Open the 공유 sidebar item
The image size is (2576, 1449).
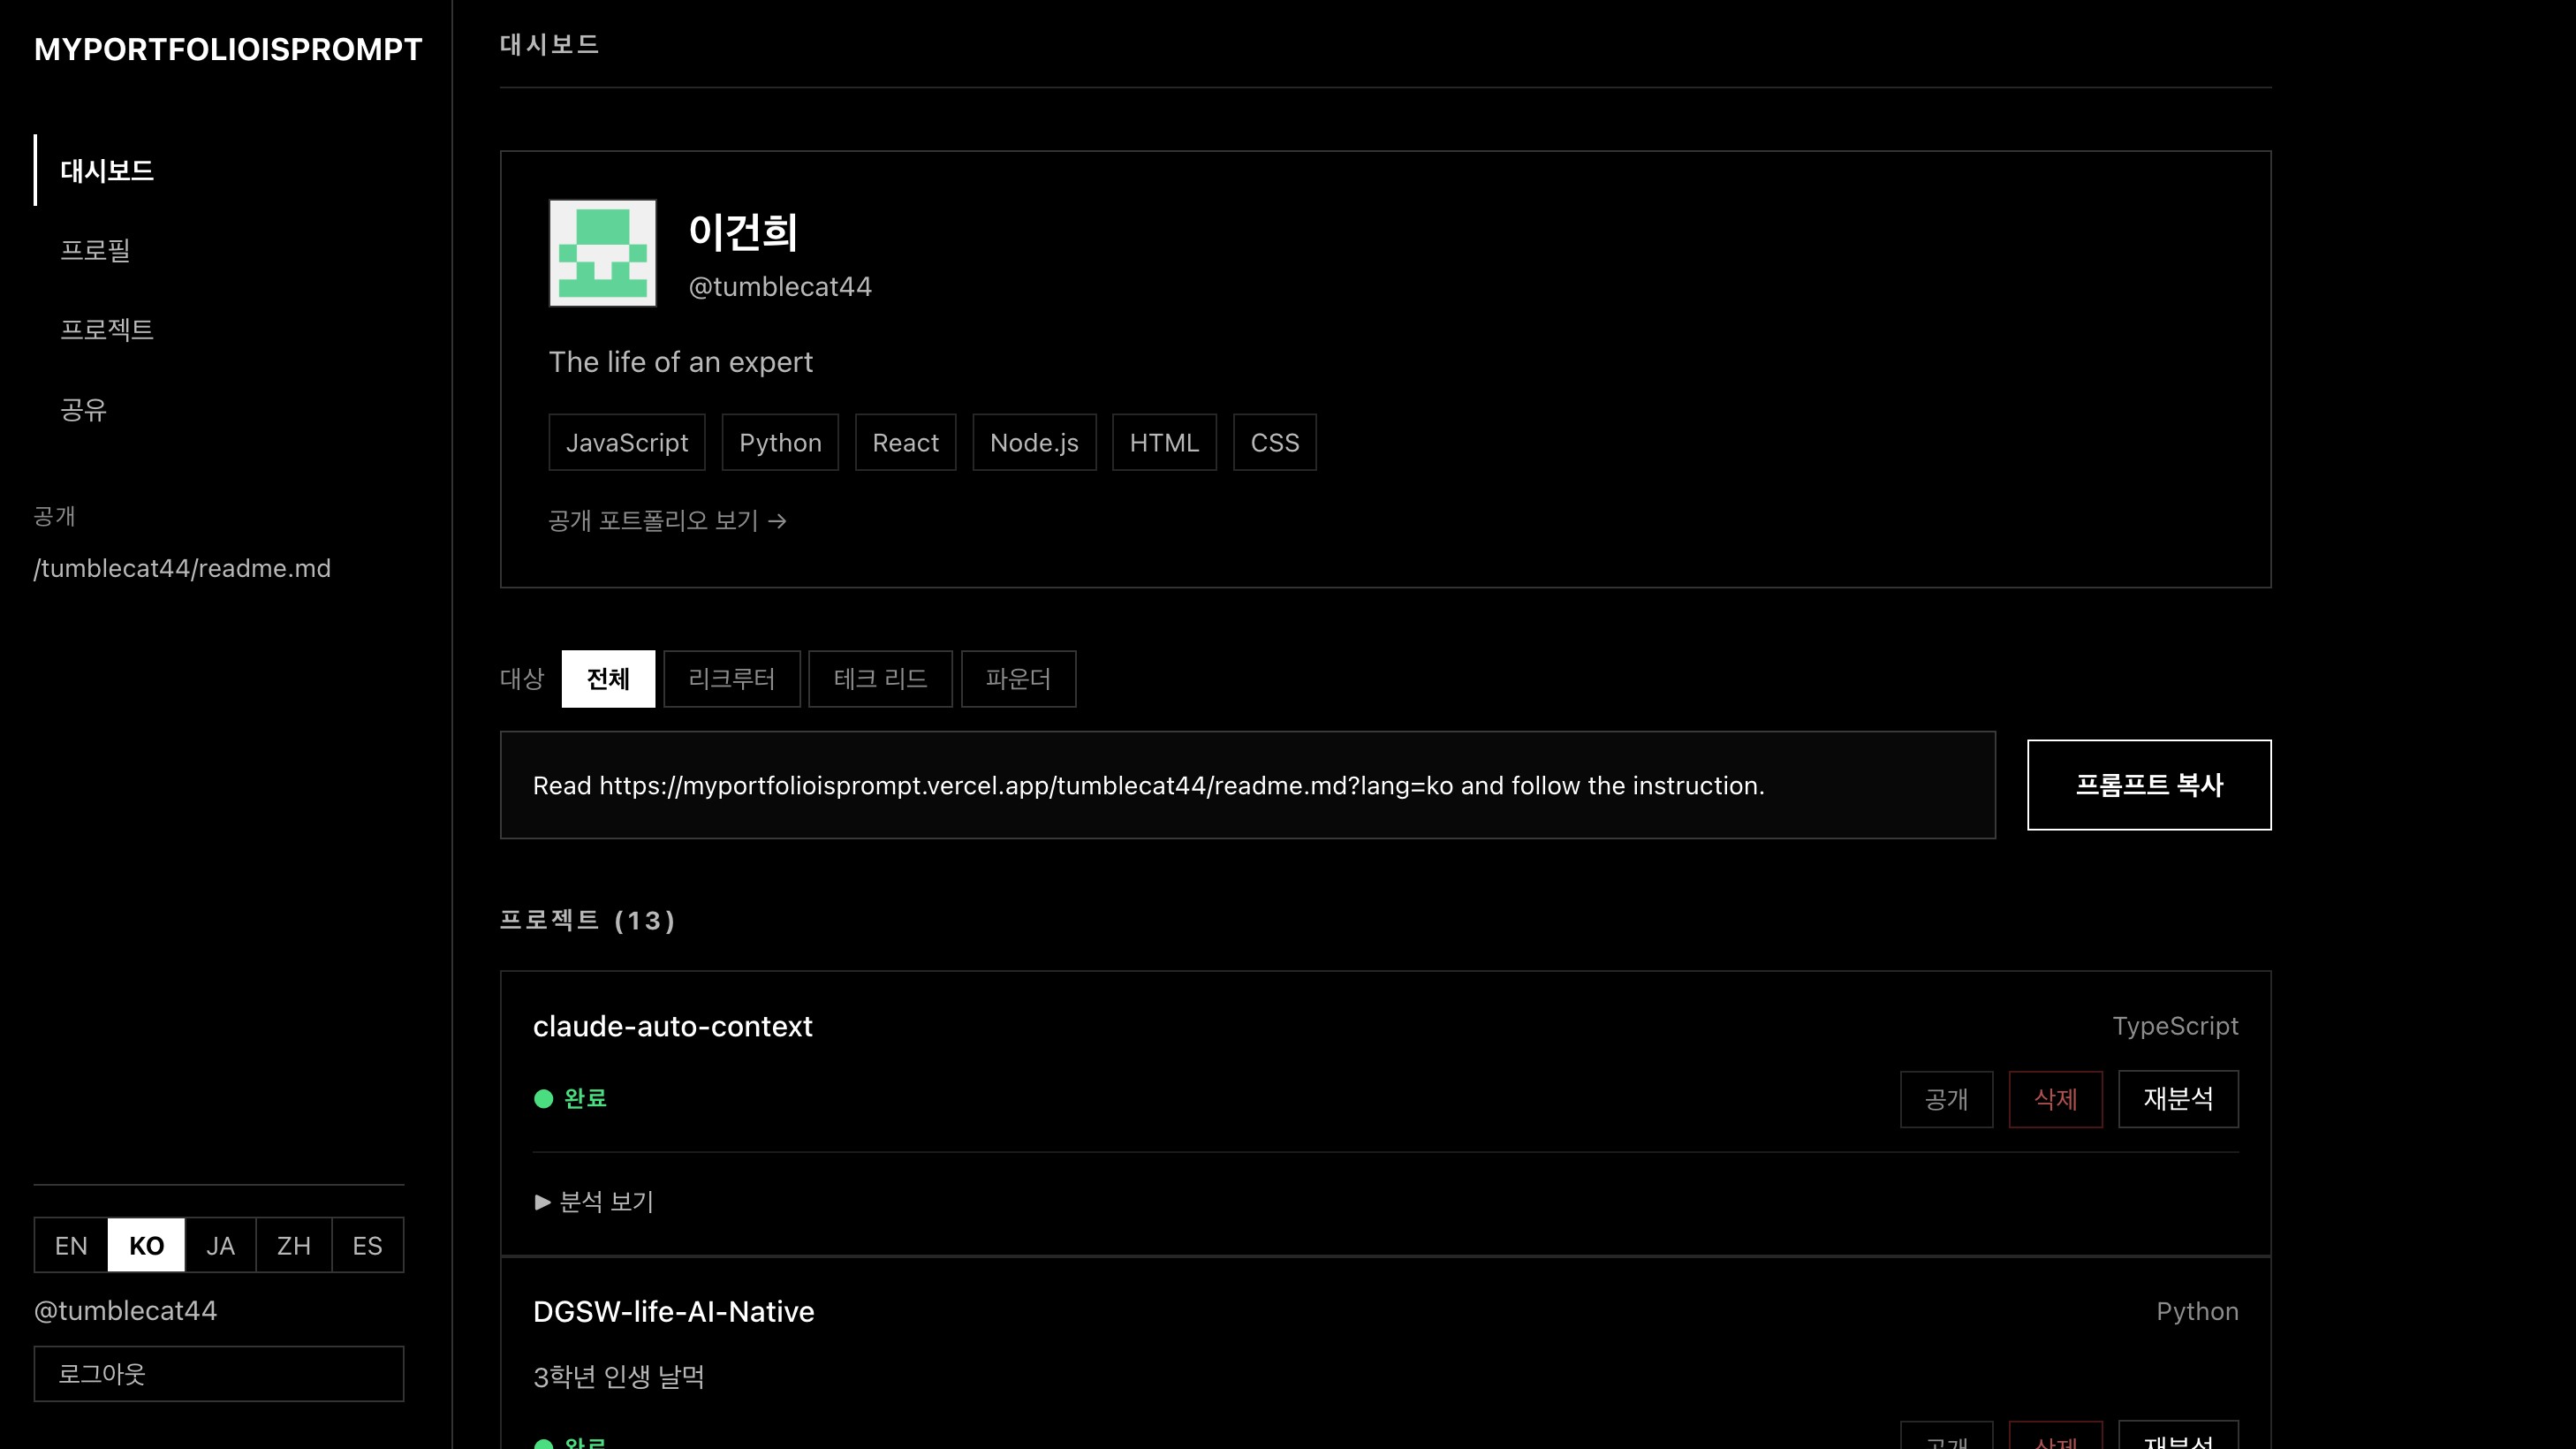83,410
